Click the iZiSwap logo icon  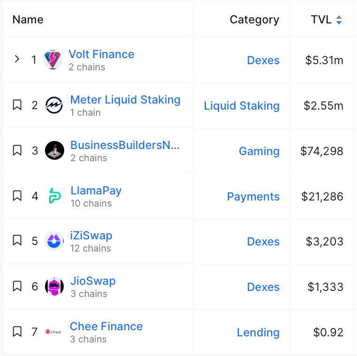54,241
